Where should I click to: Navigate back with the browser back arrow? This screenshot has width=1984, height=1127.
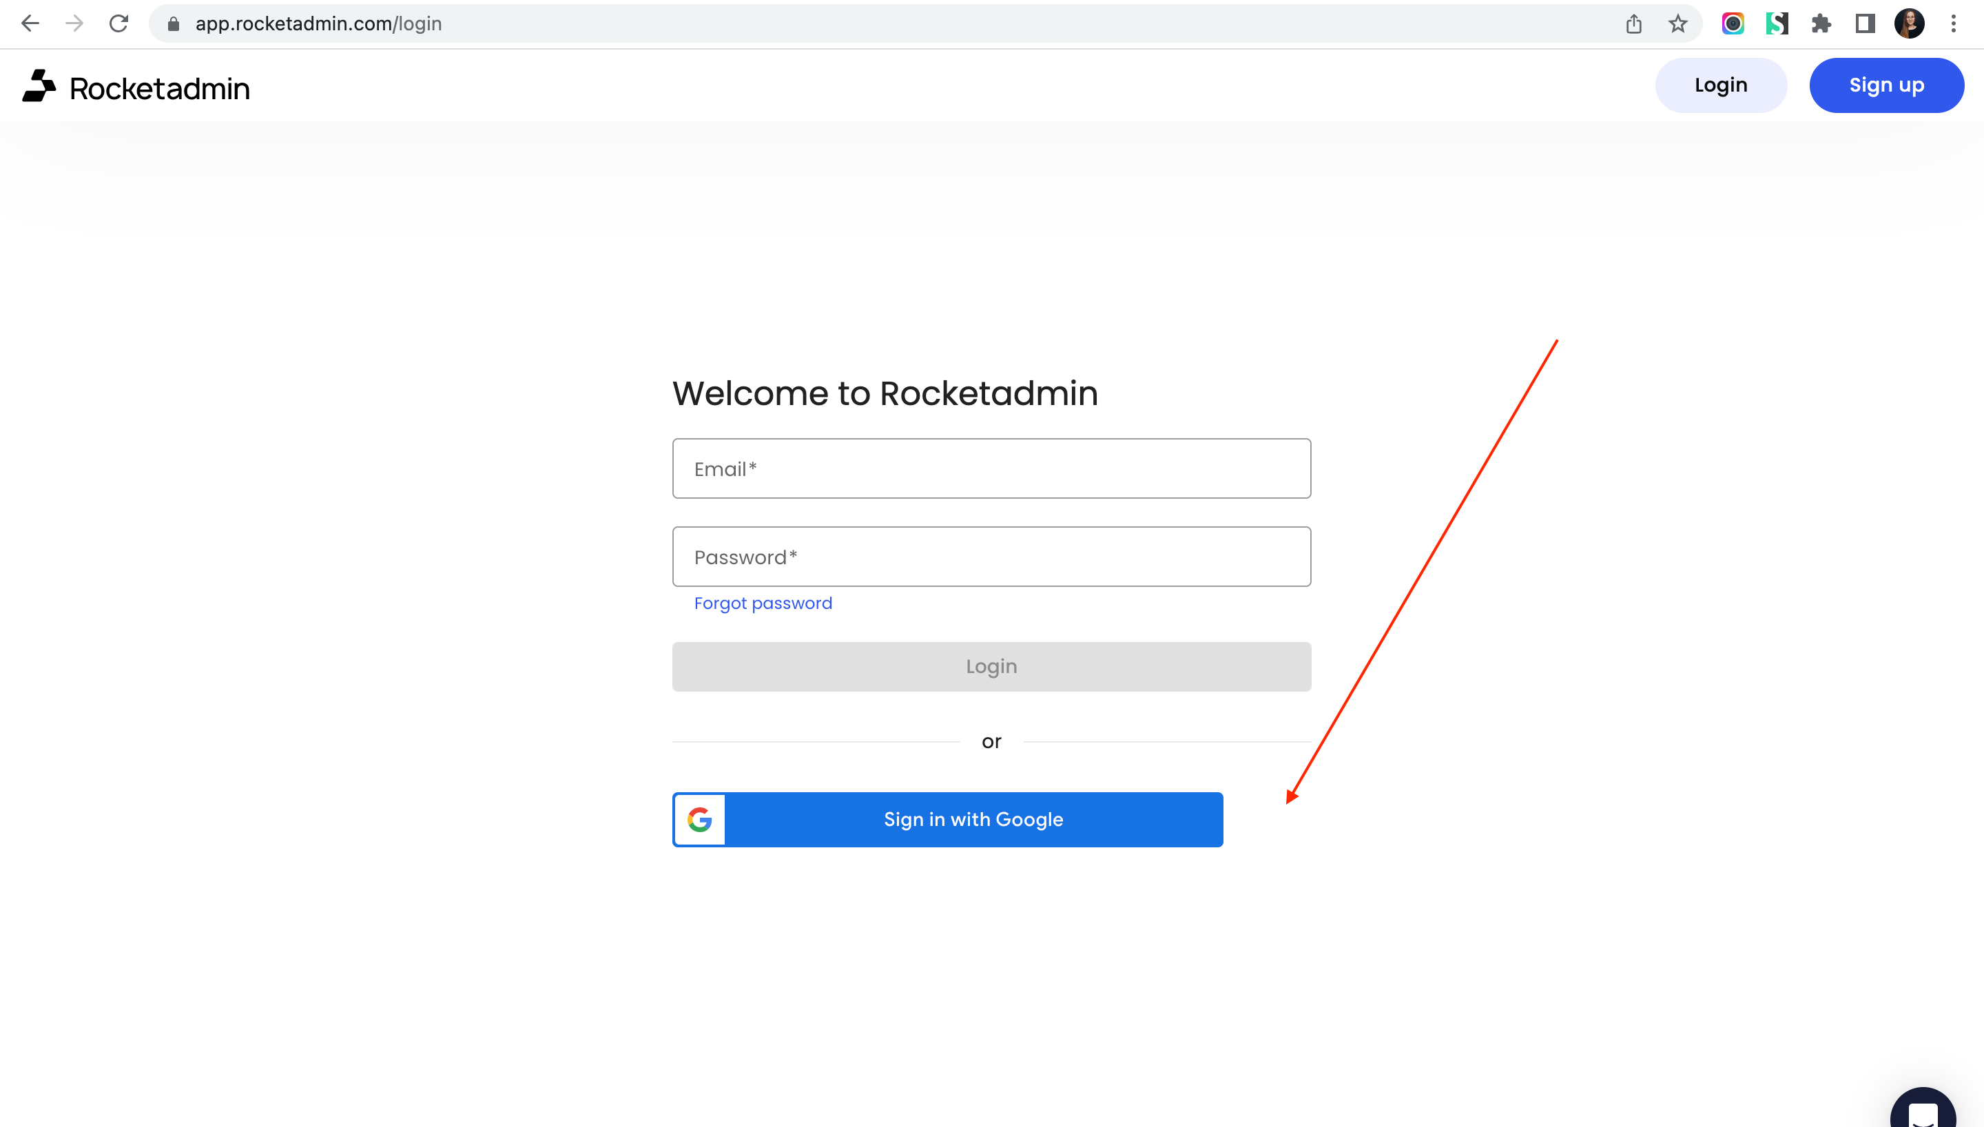tap(31, 23)
